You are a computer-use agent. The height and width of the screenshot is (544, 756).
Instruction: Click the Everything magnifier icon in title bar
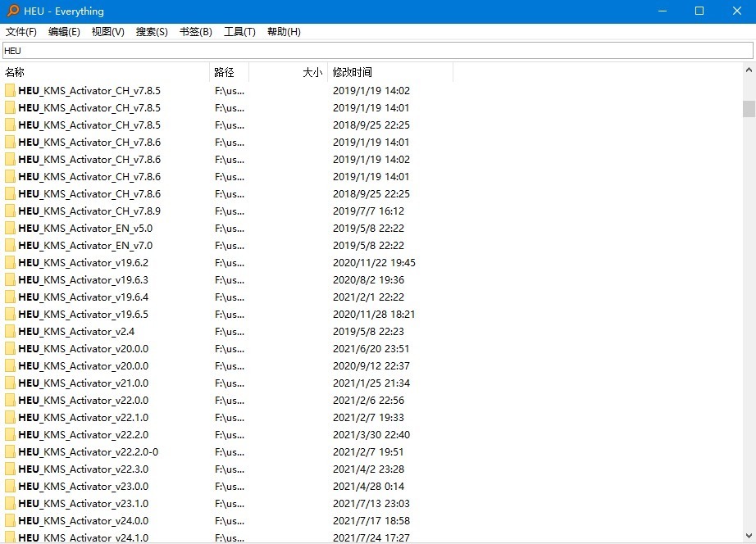tap(13, 11)
